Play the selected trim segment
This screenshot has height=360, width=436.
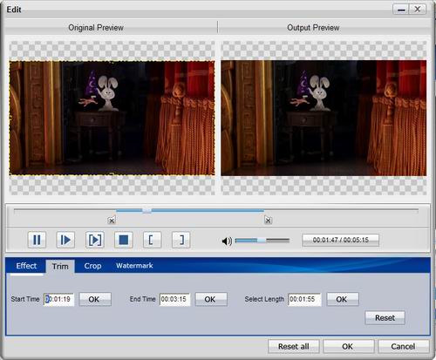pyautogui.click(x=95, y=240)
